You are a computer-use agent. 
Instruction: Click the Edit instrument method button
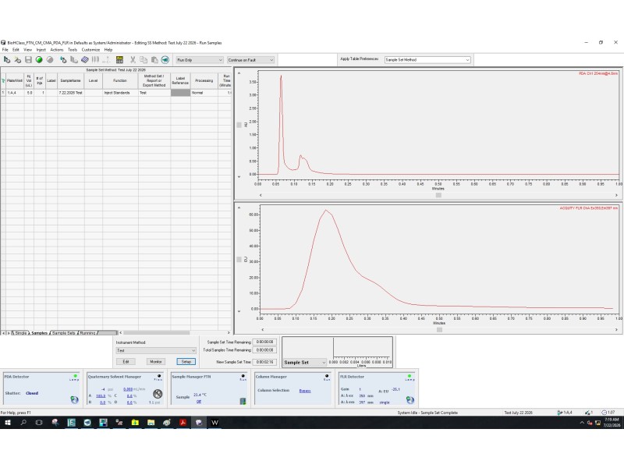point(126,362)
